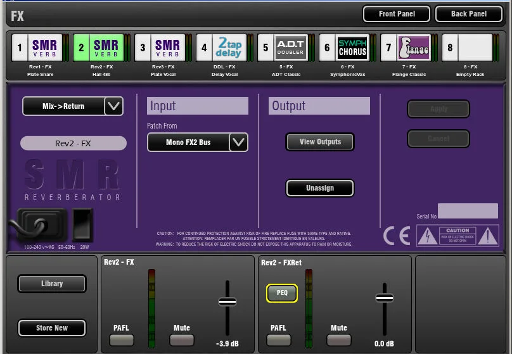Toggle PAFL on the Rev2 - FXRet strip
Screen dimensions: 512x354
[x=279, y=340]
